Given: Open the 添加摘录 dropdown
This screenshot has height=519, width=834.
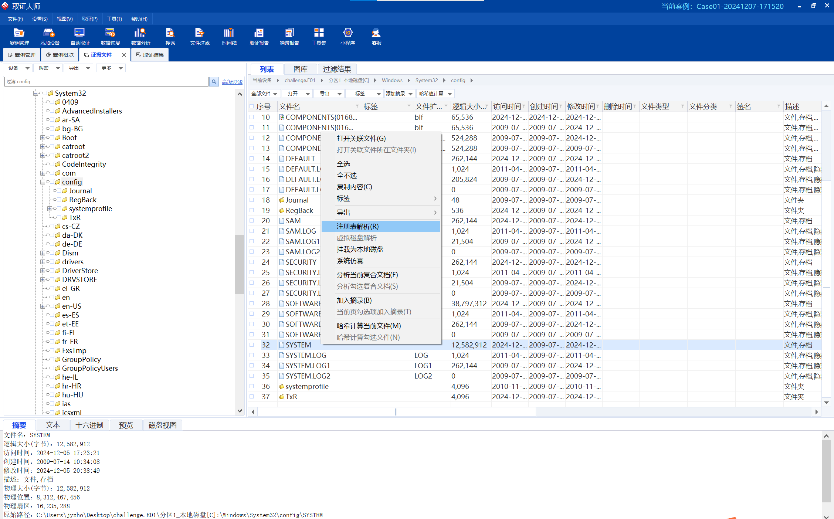Looking at the screenshot, I should click(399, 94).
